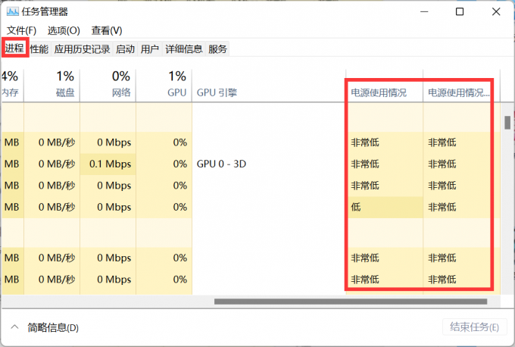
Task: Click the vertical scrollbar thumb
Action: 506,122
